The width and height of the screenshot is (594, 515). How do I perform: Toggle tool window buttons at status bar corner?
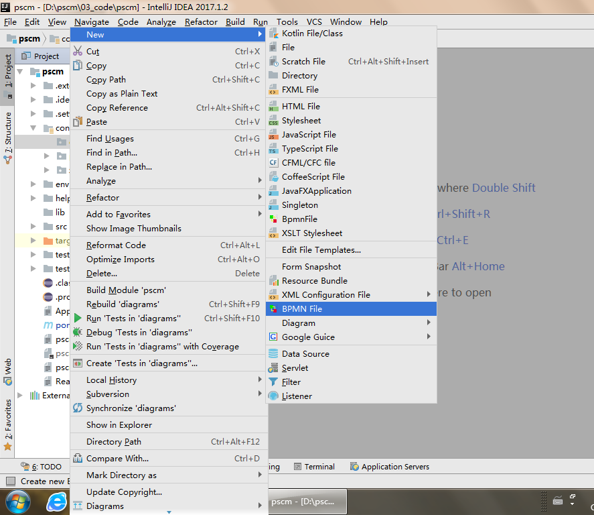pyautogui.click(x=11, y=481)
